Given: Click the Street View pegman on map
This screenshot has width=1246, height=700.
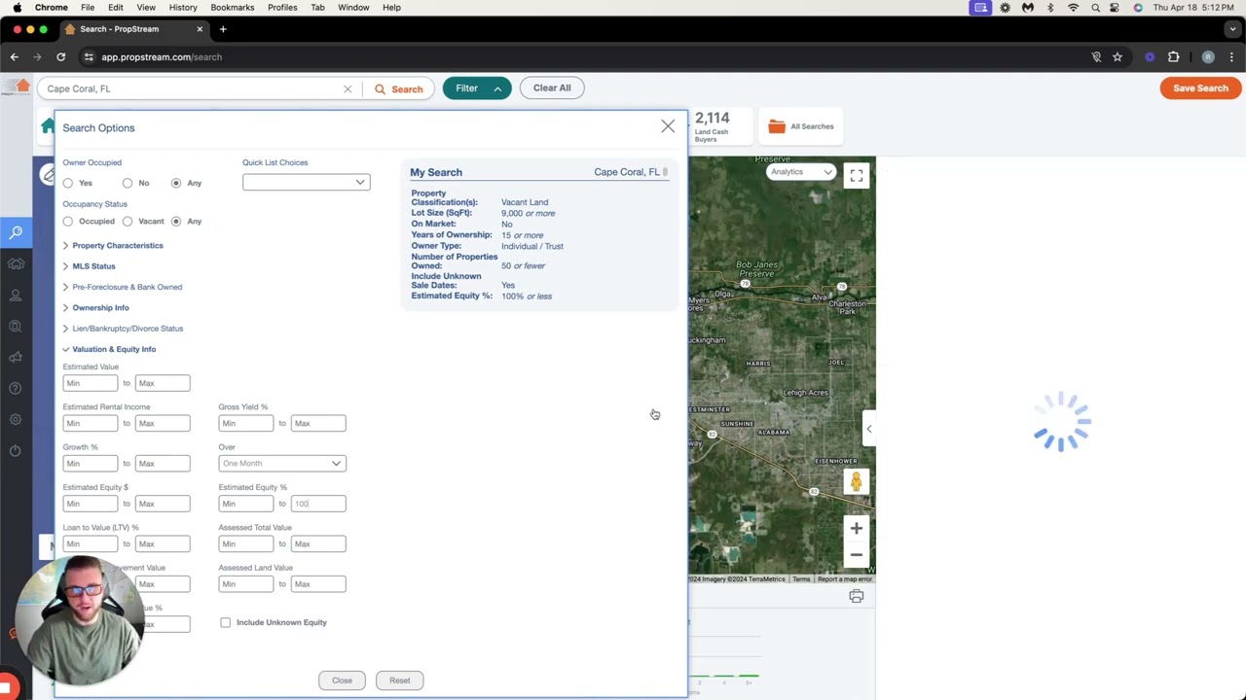Looking at the screenshot, I should pyautogui.click(x=857, y=481).
